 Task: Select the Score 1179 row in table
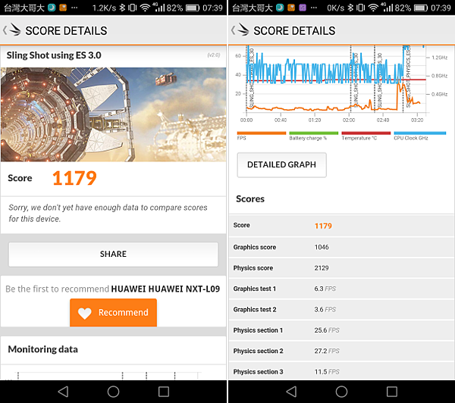(341, 226)
